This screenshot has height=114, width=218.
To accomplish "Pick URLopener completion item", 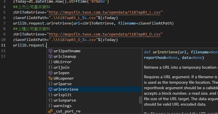I will pos(94,78).
